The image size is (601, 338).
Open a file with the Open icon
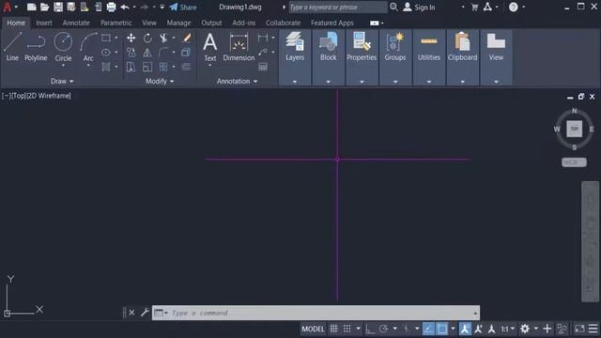(x=44, y=7)
